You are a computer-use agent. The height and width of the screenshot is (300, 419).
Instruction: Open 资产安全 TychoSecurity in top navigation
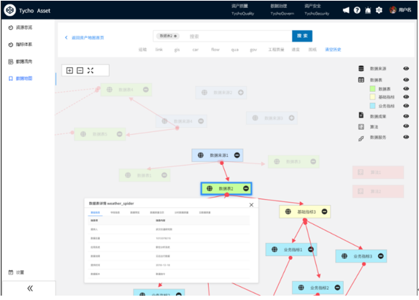pyautogui.click(x=317, y=9)
